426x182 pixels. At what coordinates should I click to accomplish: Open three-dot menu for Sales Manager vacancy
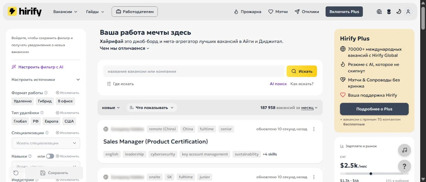(314, 129)
